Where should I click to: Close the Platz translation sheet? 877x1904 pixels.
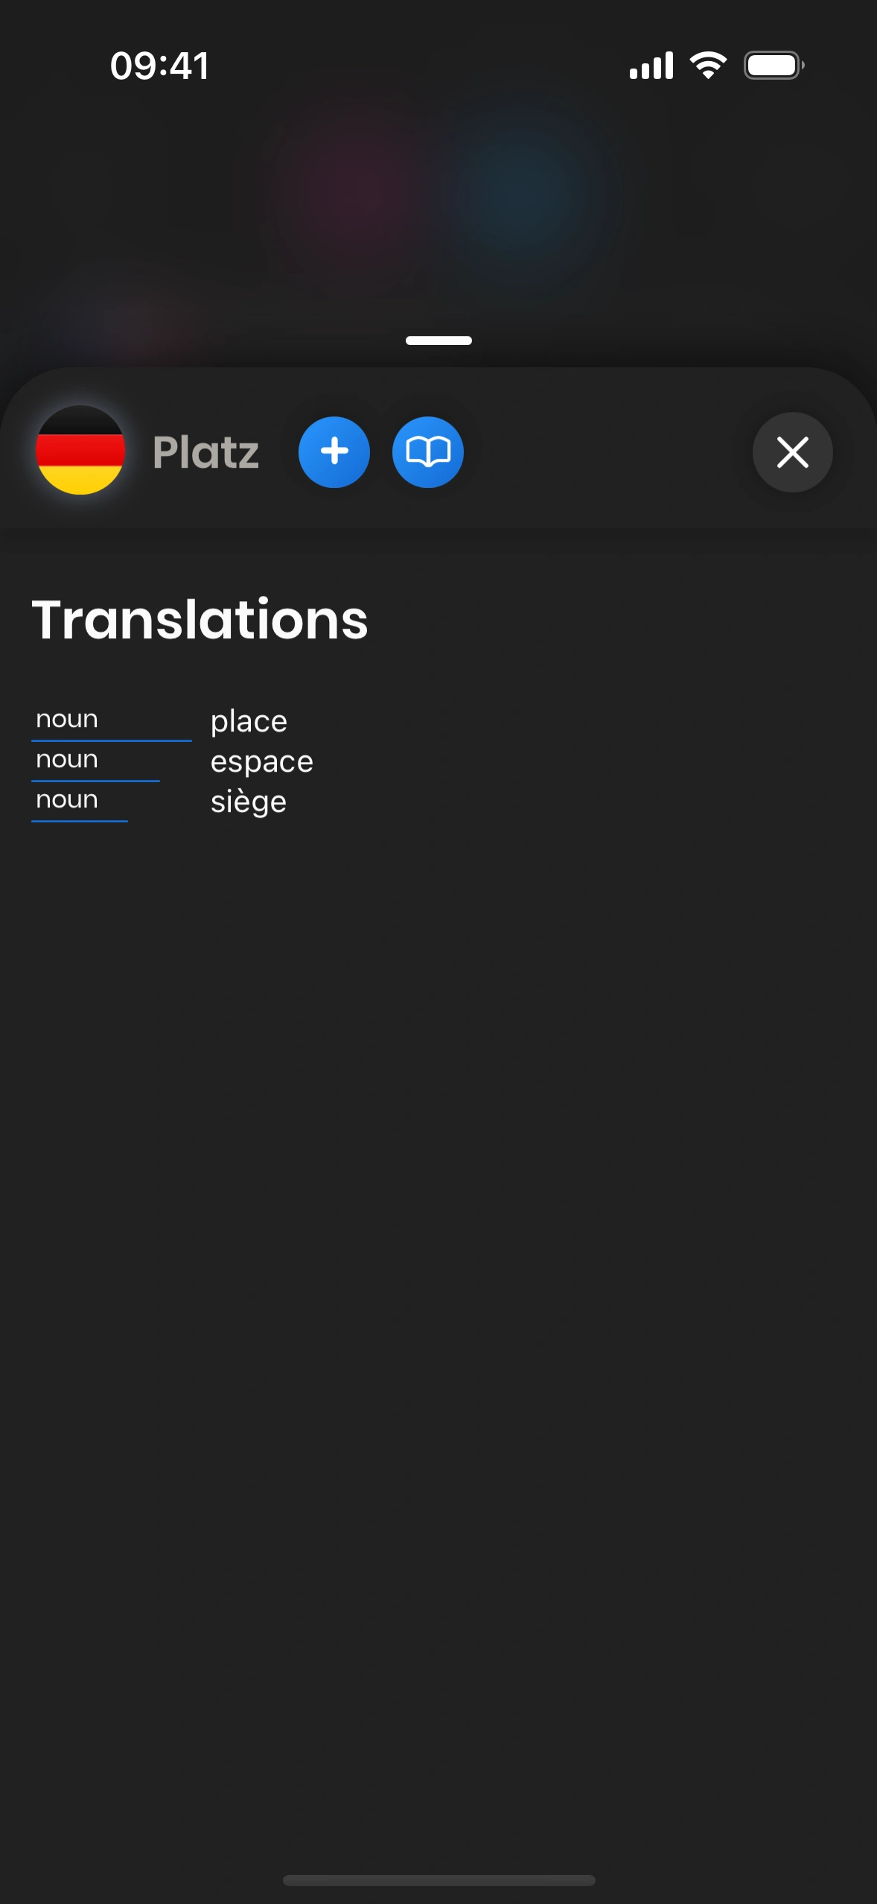click(x=792, y=451)
